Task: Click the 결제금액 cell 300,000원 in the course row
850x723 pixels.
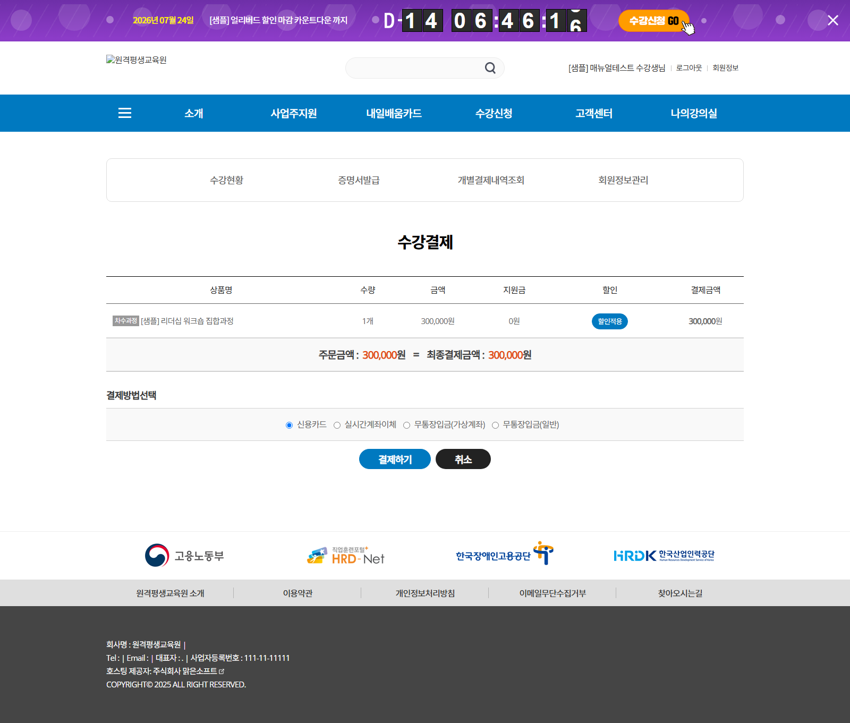Action: point(705,321)
